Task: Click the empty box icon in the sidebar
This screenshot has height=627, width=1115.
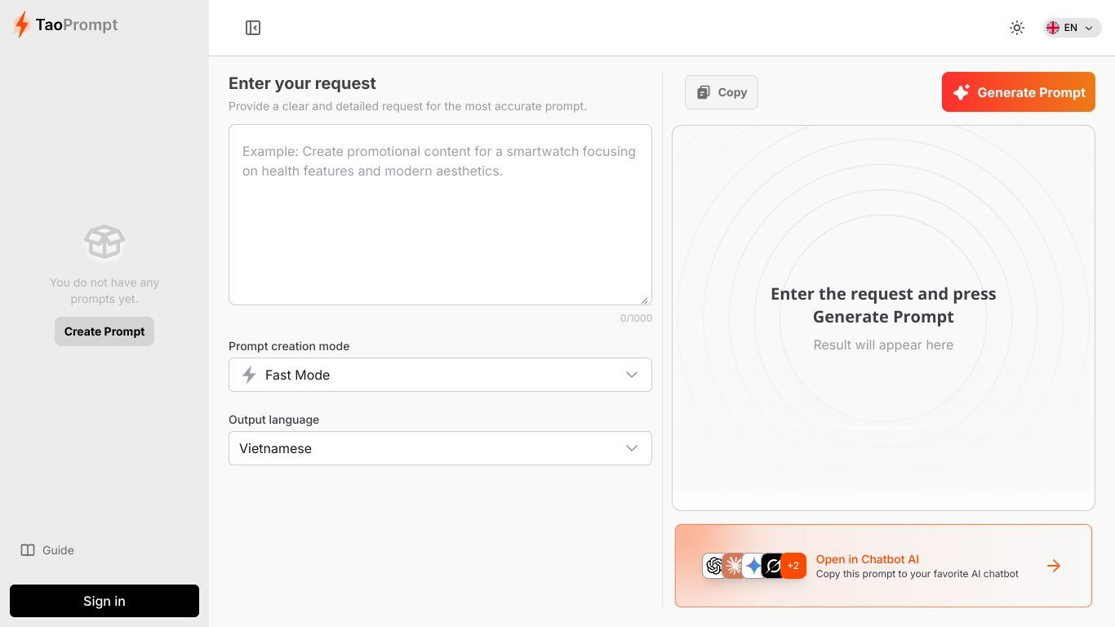Action: tap(104, 242)
